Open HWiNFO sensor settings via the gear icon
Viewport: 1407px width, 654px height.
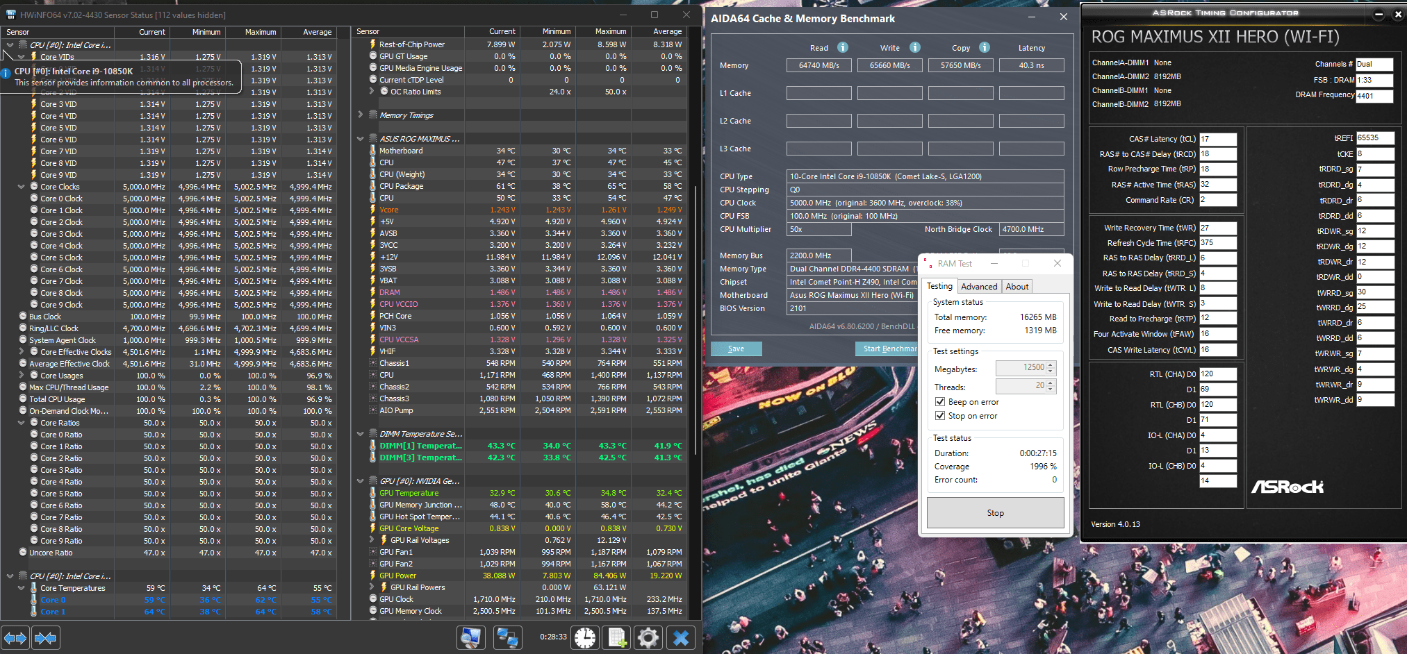648,637
